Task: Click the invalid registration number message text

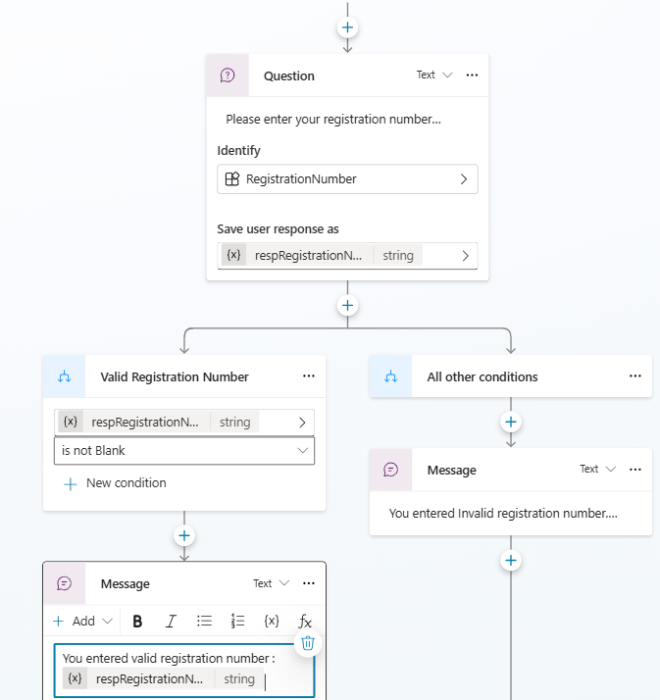Action: (503, 513)
